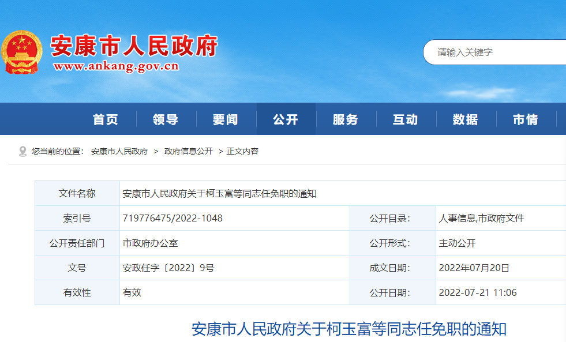Click the 安康市人民政府 site title
The image size is (566, 342).
(134, 46)
